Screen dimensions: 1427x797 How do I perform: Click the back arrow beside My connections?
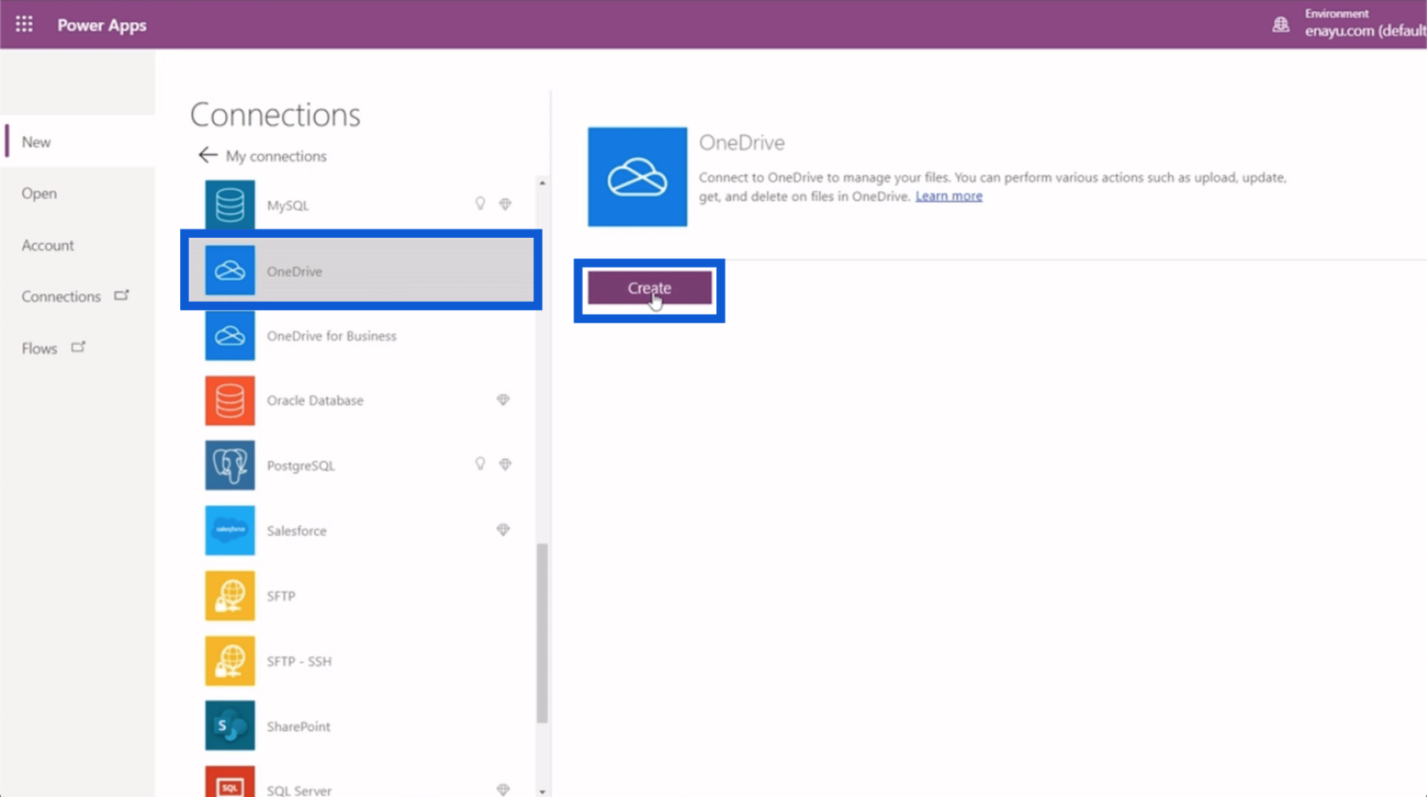207,155
